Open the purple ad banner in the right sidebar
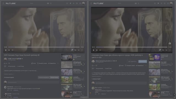Viewport: 176px width, 99px height. point(155,57)
